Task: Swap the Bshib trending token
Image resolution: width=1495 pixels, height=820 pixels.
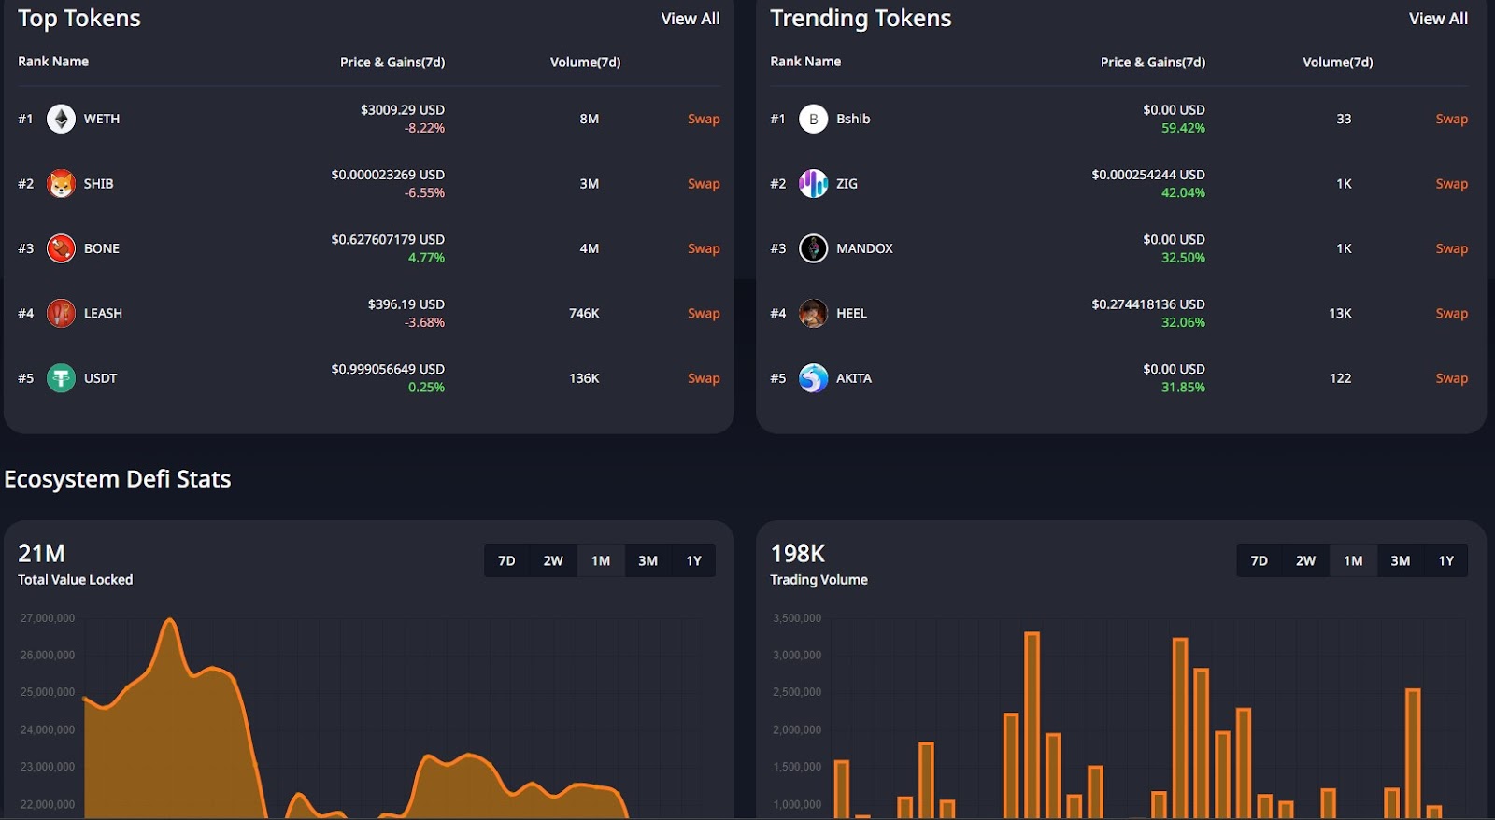Action: tap(1451, 119)
